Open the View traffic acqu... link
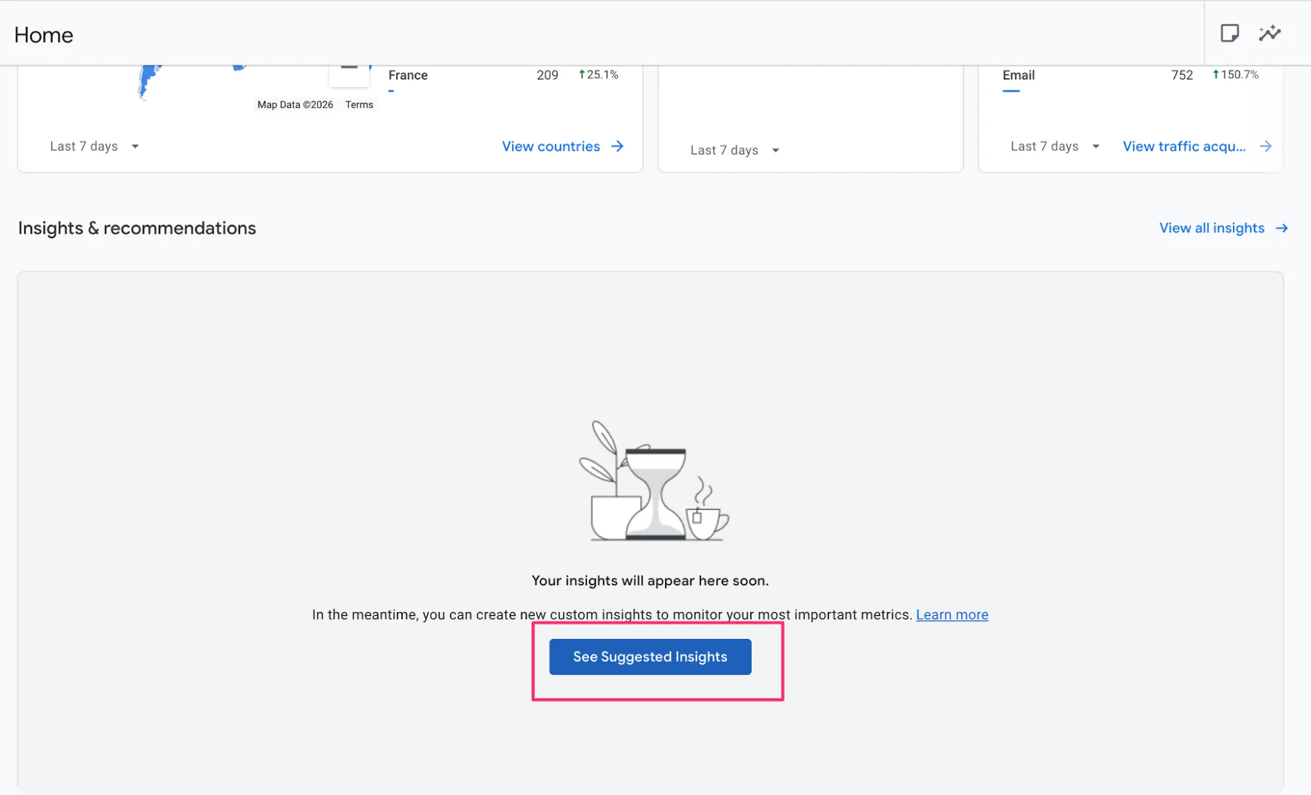The height and width of the screenshot is (795, 1311). (1184, 146)
